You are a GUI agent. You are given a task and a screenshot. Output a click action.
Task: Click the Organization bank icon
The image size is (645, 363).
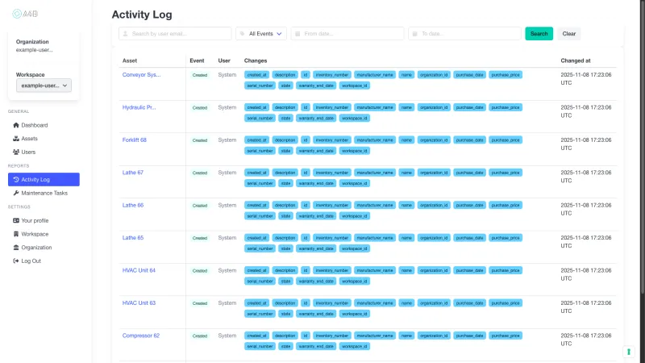16,248
